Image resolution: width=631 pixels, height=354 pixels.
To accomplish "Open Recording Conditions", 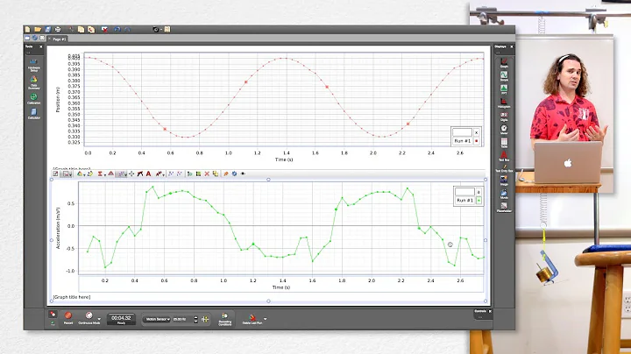I will pyautogui.click(x=224, y=319).
